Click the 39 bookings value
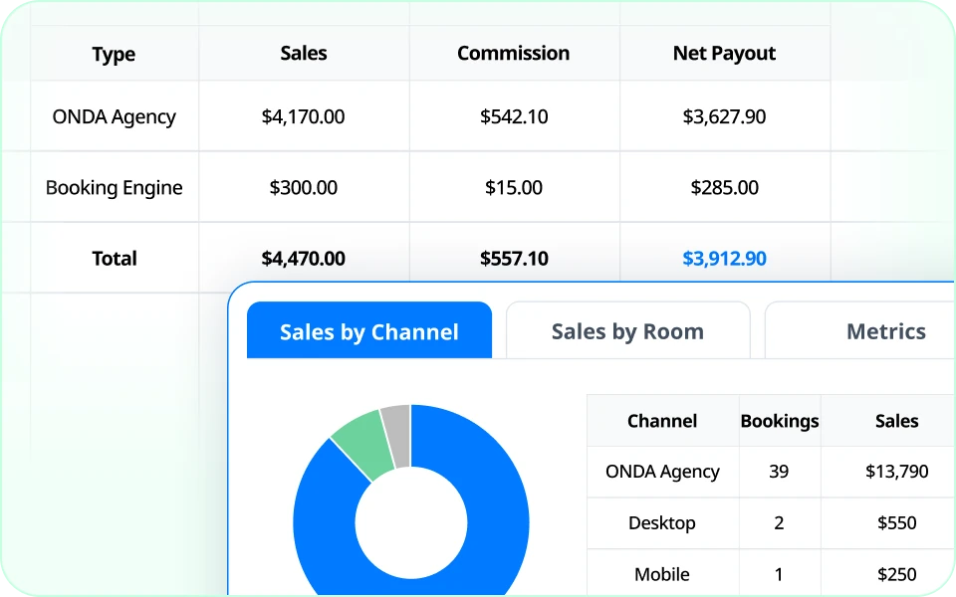This screenshot has width=956, height=597. pyautogui.click(x=779, y=472)
